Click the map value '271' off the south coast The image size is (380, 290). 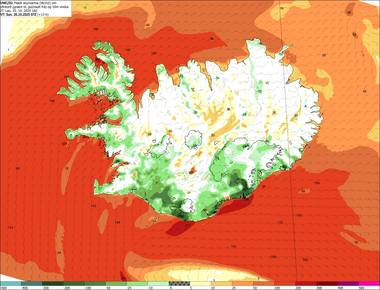[x=188, y=226]
